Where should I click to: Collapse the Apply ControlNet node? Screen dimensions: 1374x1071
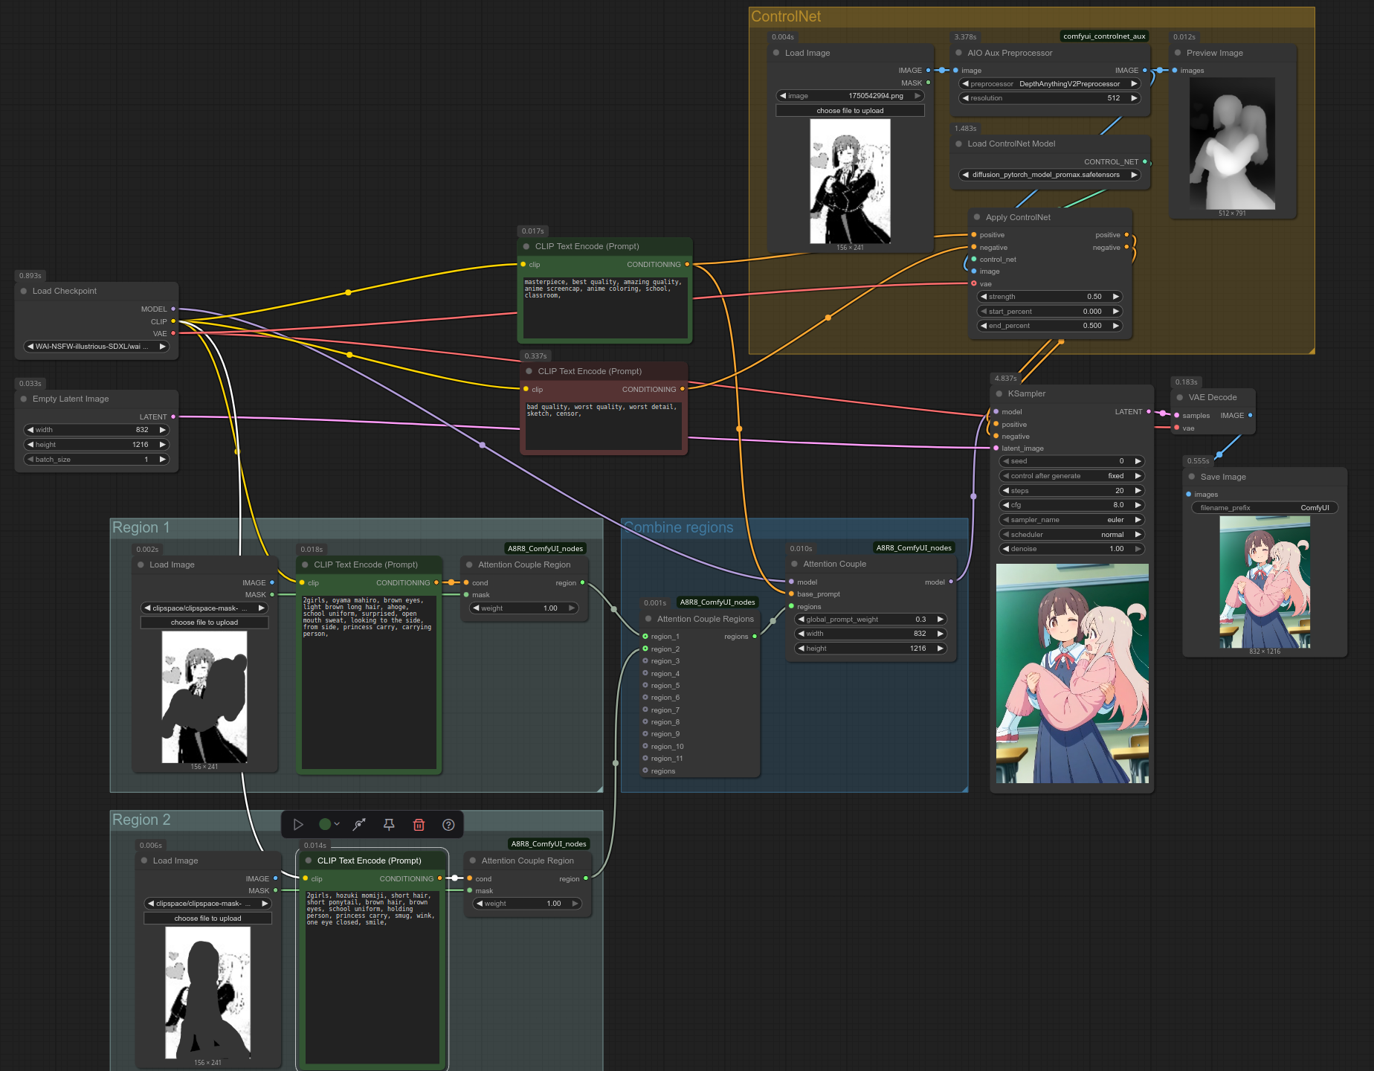click(x=977, y=218)
